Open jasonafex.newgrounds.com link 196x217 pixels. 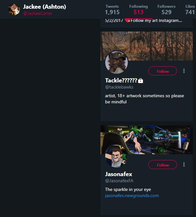[x=132, y=195]
